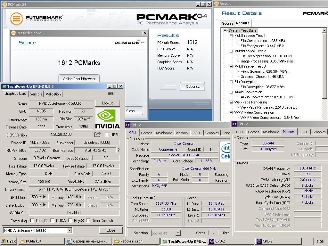Collapse the WMV Video Compression node
Viewport: 328px width, 246px height.
click(231, 112)
